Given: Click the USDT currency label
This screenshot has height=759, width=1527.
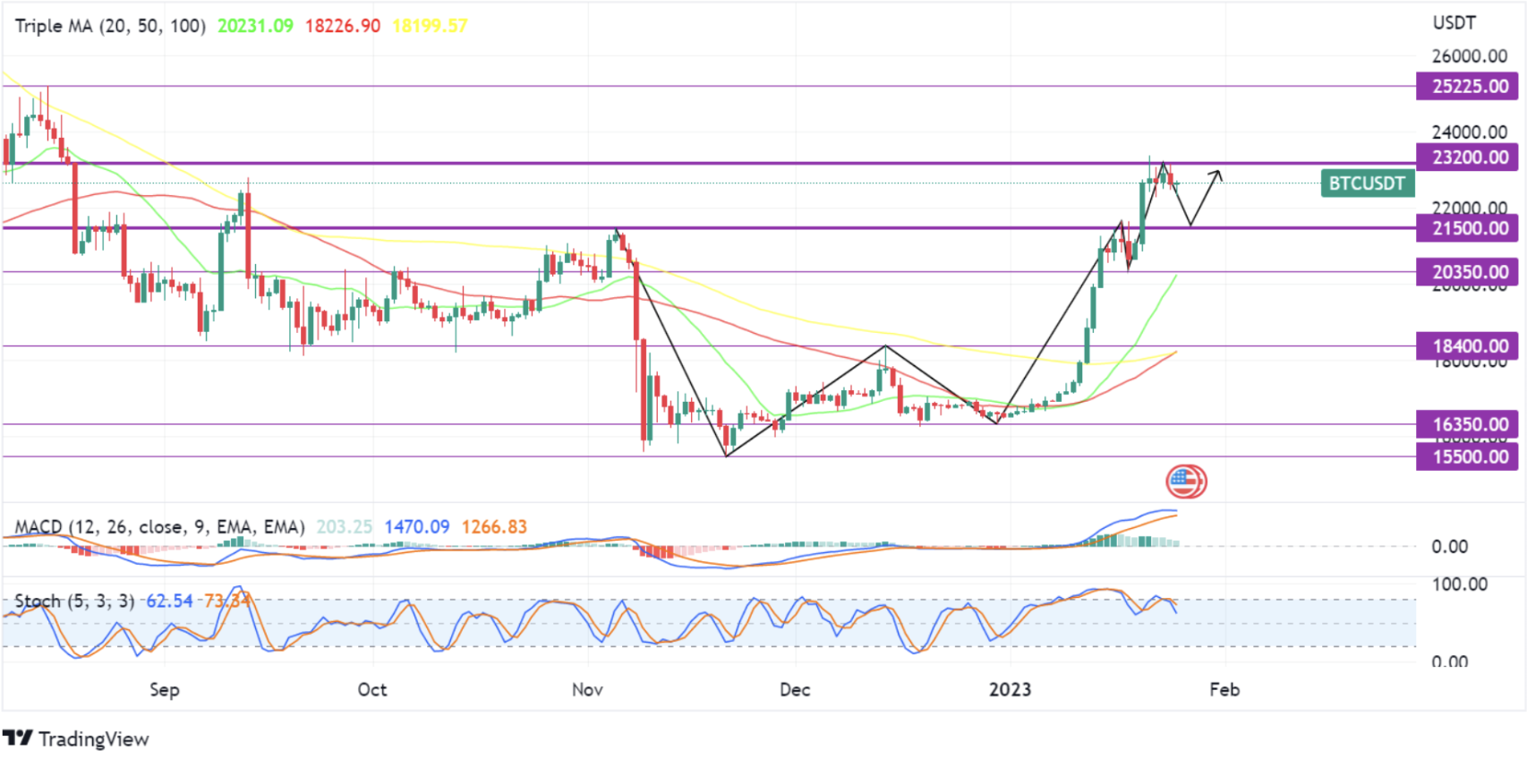Looking at the screenshot, I should [x=1454, y=23].
